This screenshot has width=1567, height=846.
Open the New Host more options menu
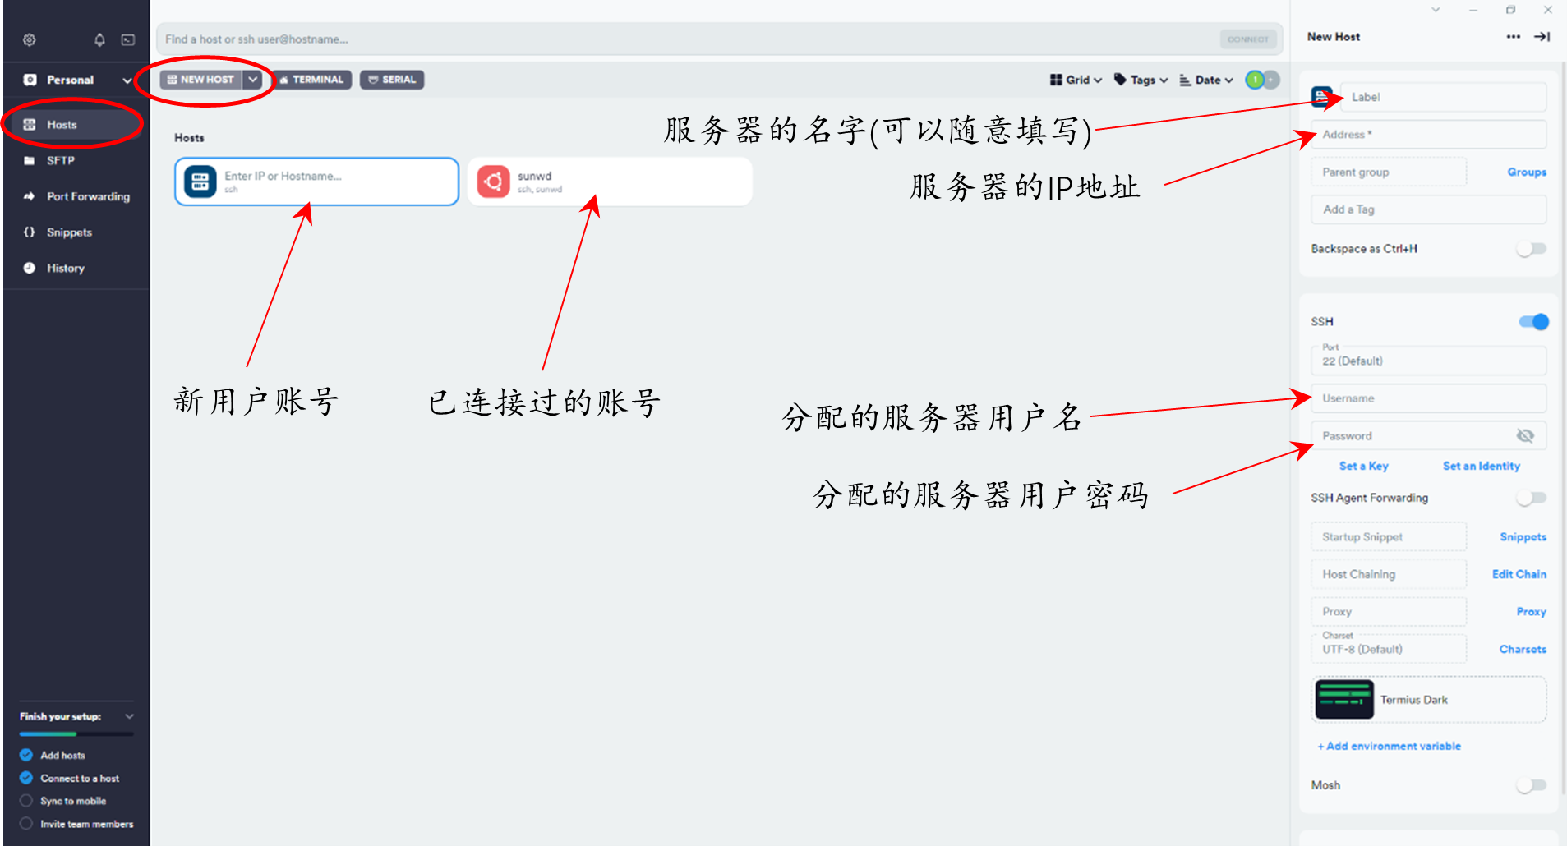coord(1514,37)
